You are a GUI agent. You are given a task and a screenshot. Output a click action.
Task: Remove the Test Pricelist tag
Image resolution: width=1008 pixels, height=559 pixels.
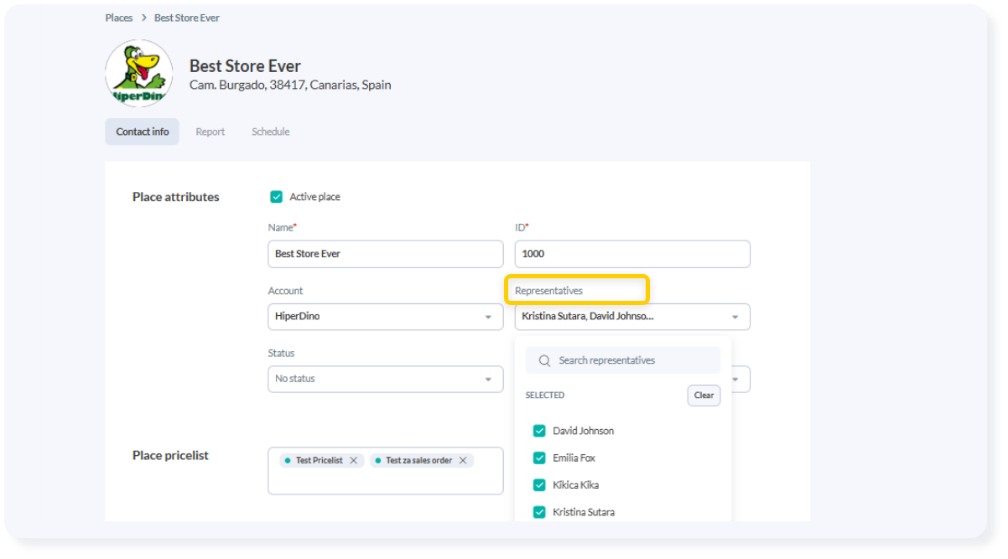[x=354, y=460]
